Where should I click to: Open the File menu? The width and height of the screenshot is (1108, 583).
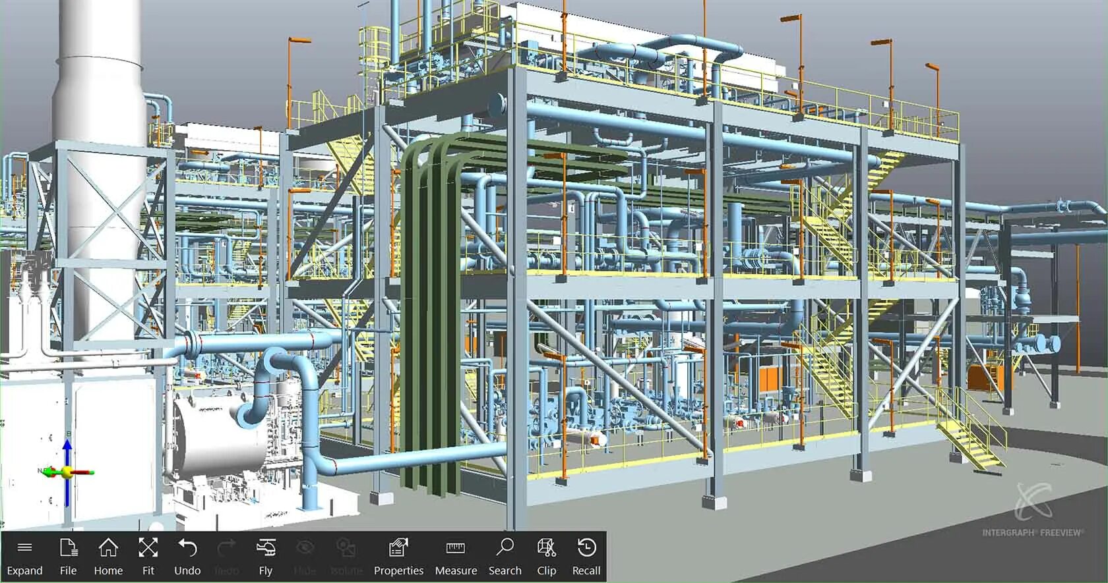coord(69,557)
